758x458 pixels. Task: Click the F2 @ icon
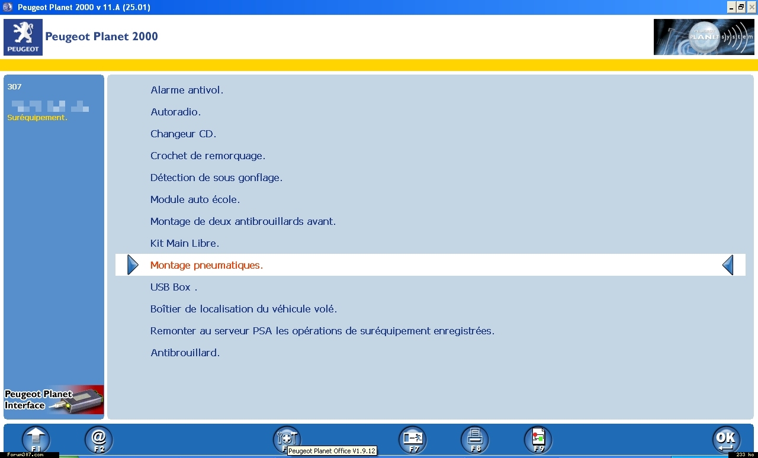click(x=99, y=440)
